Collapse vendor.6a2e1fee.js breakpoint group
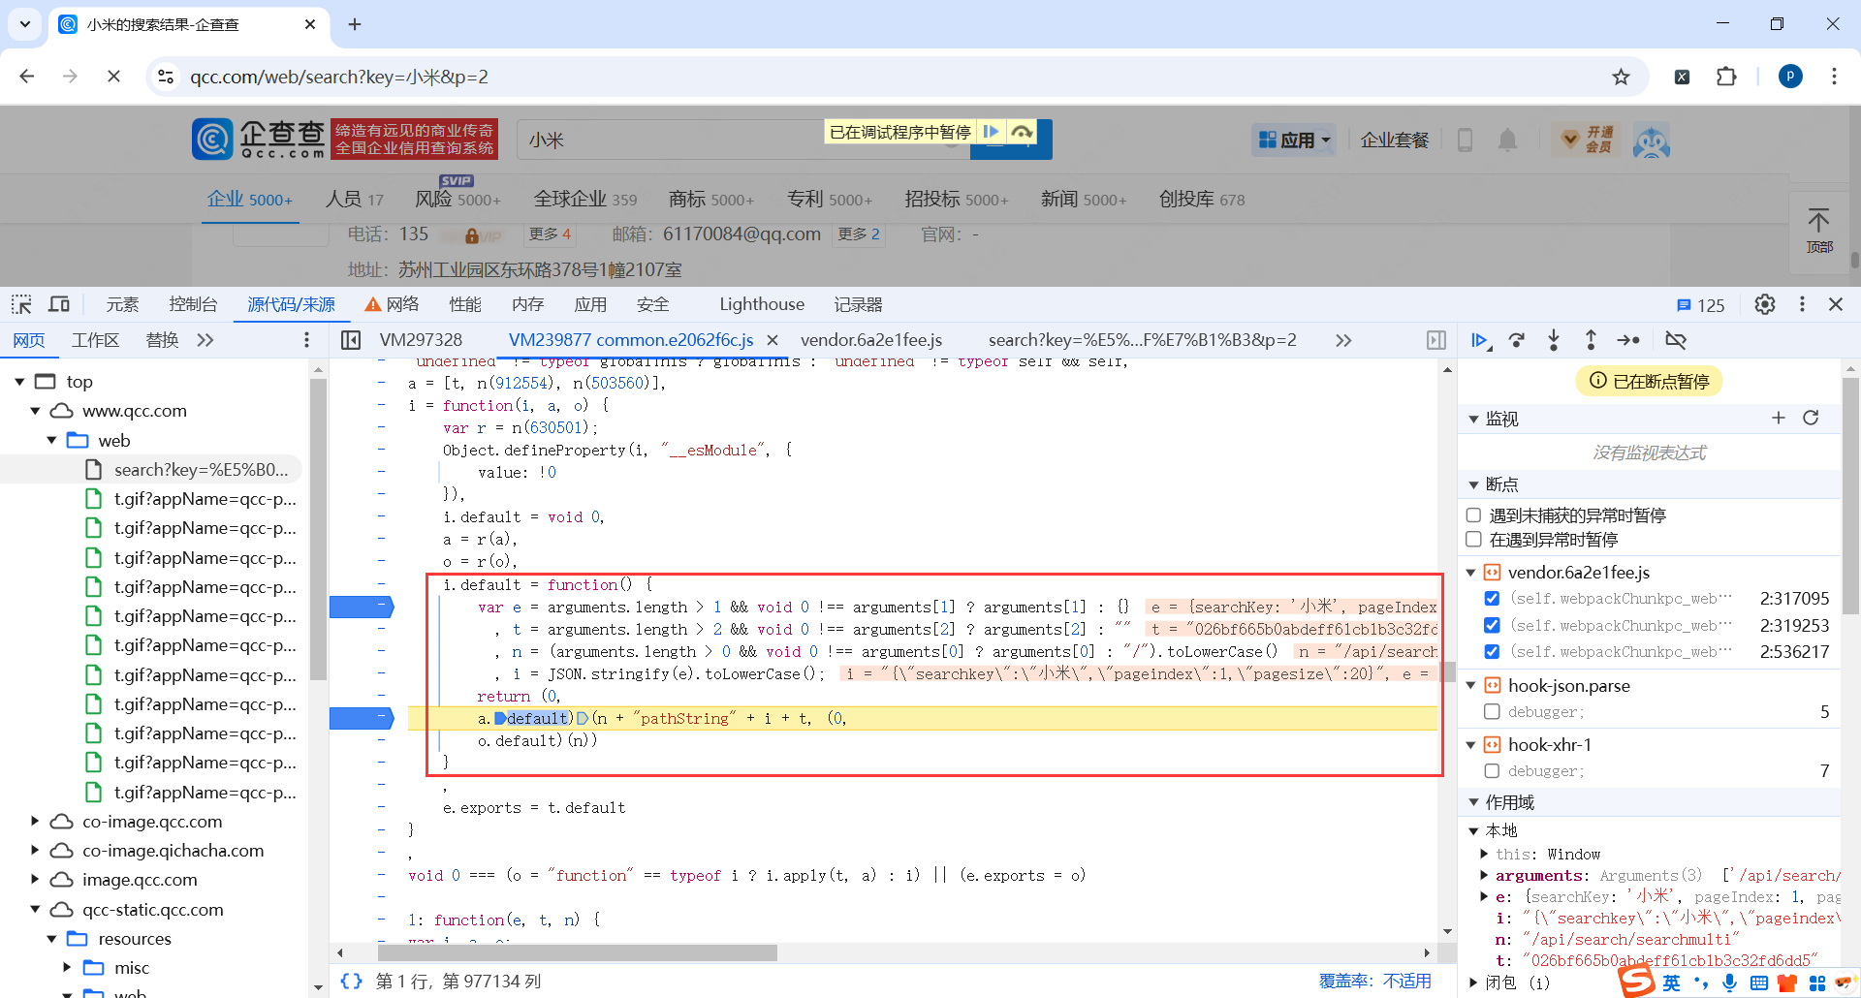 [1471, 573]
